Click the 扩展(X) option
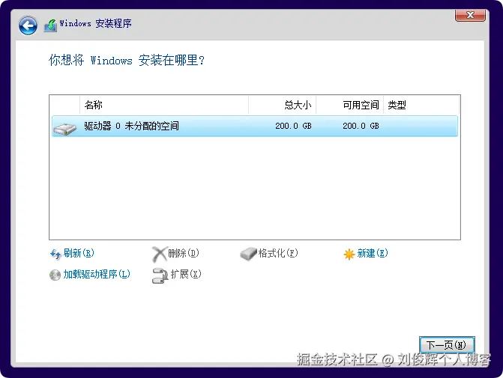This screenshot has height=378, width=503. [x=186, y=274]
